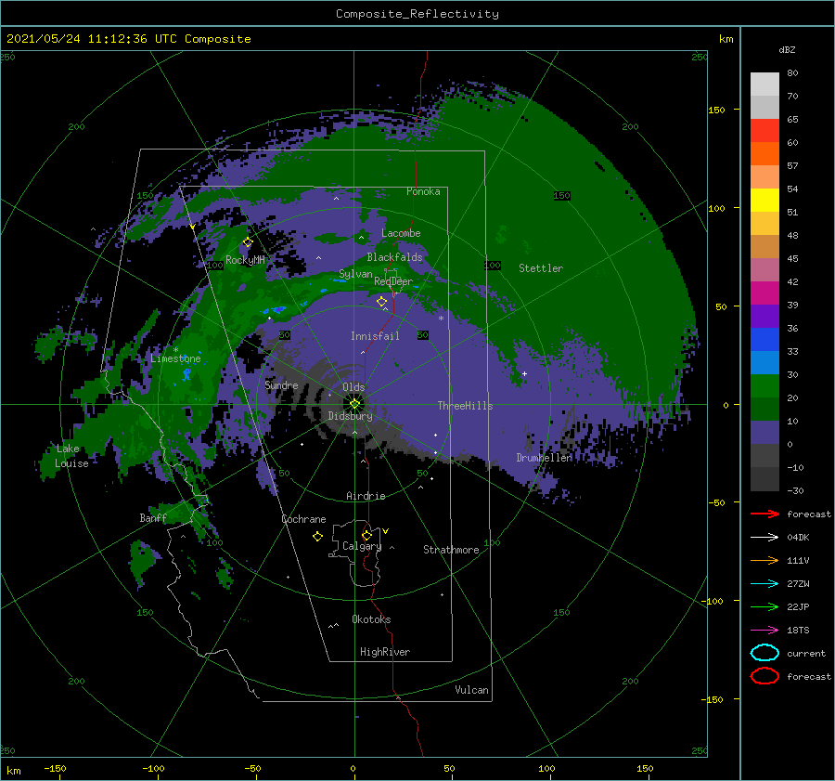Image resolution: width=835 pixels, height=781 pixels.
Task: Pick the bright green 20-30 dBZ swatch
Action: pos(764,386)
